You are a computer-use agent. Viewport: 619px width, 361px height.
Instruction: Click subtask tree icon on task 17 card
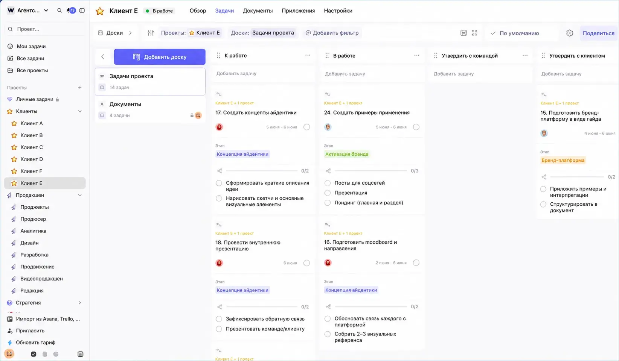click(220, 171)
